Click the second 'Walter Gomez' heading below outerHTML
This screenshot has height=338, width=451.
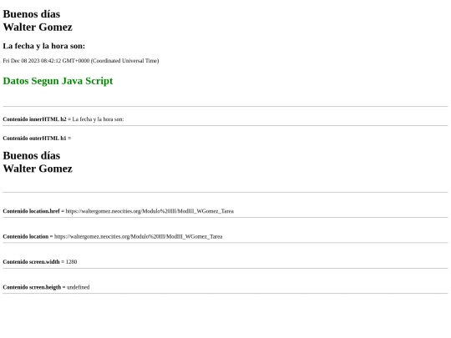pyautogui.click(x=38, y=169)
